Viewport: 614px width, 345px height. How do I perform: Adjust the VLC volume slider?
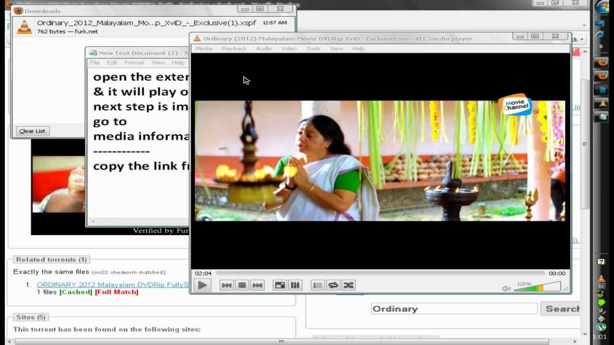click(x=537, y=287)
